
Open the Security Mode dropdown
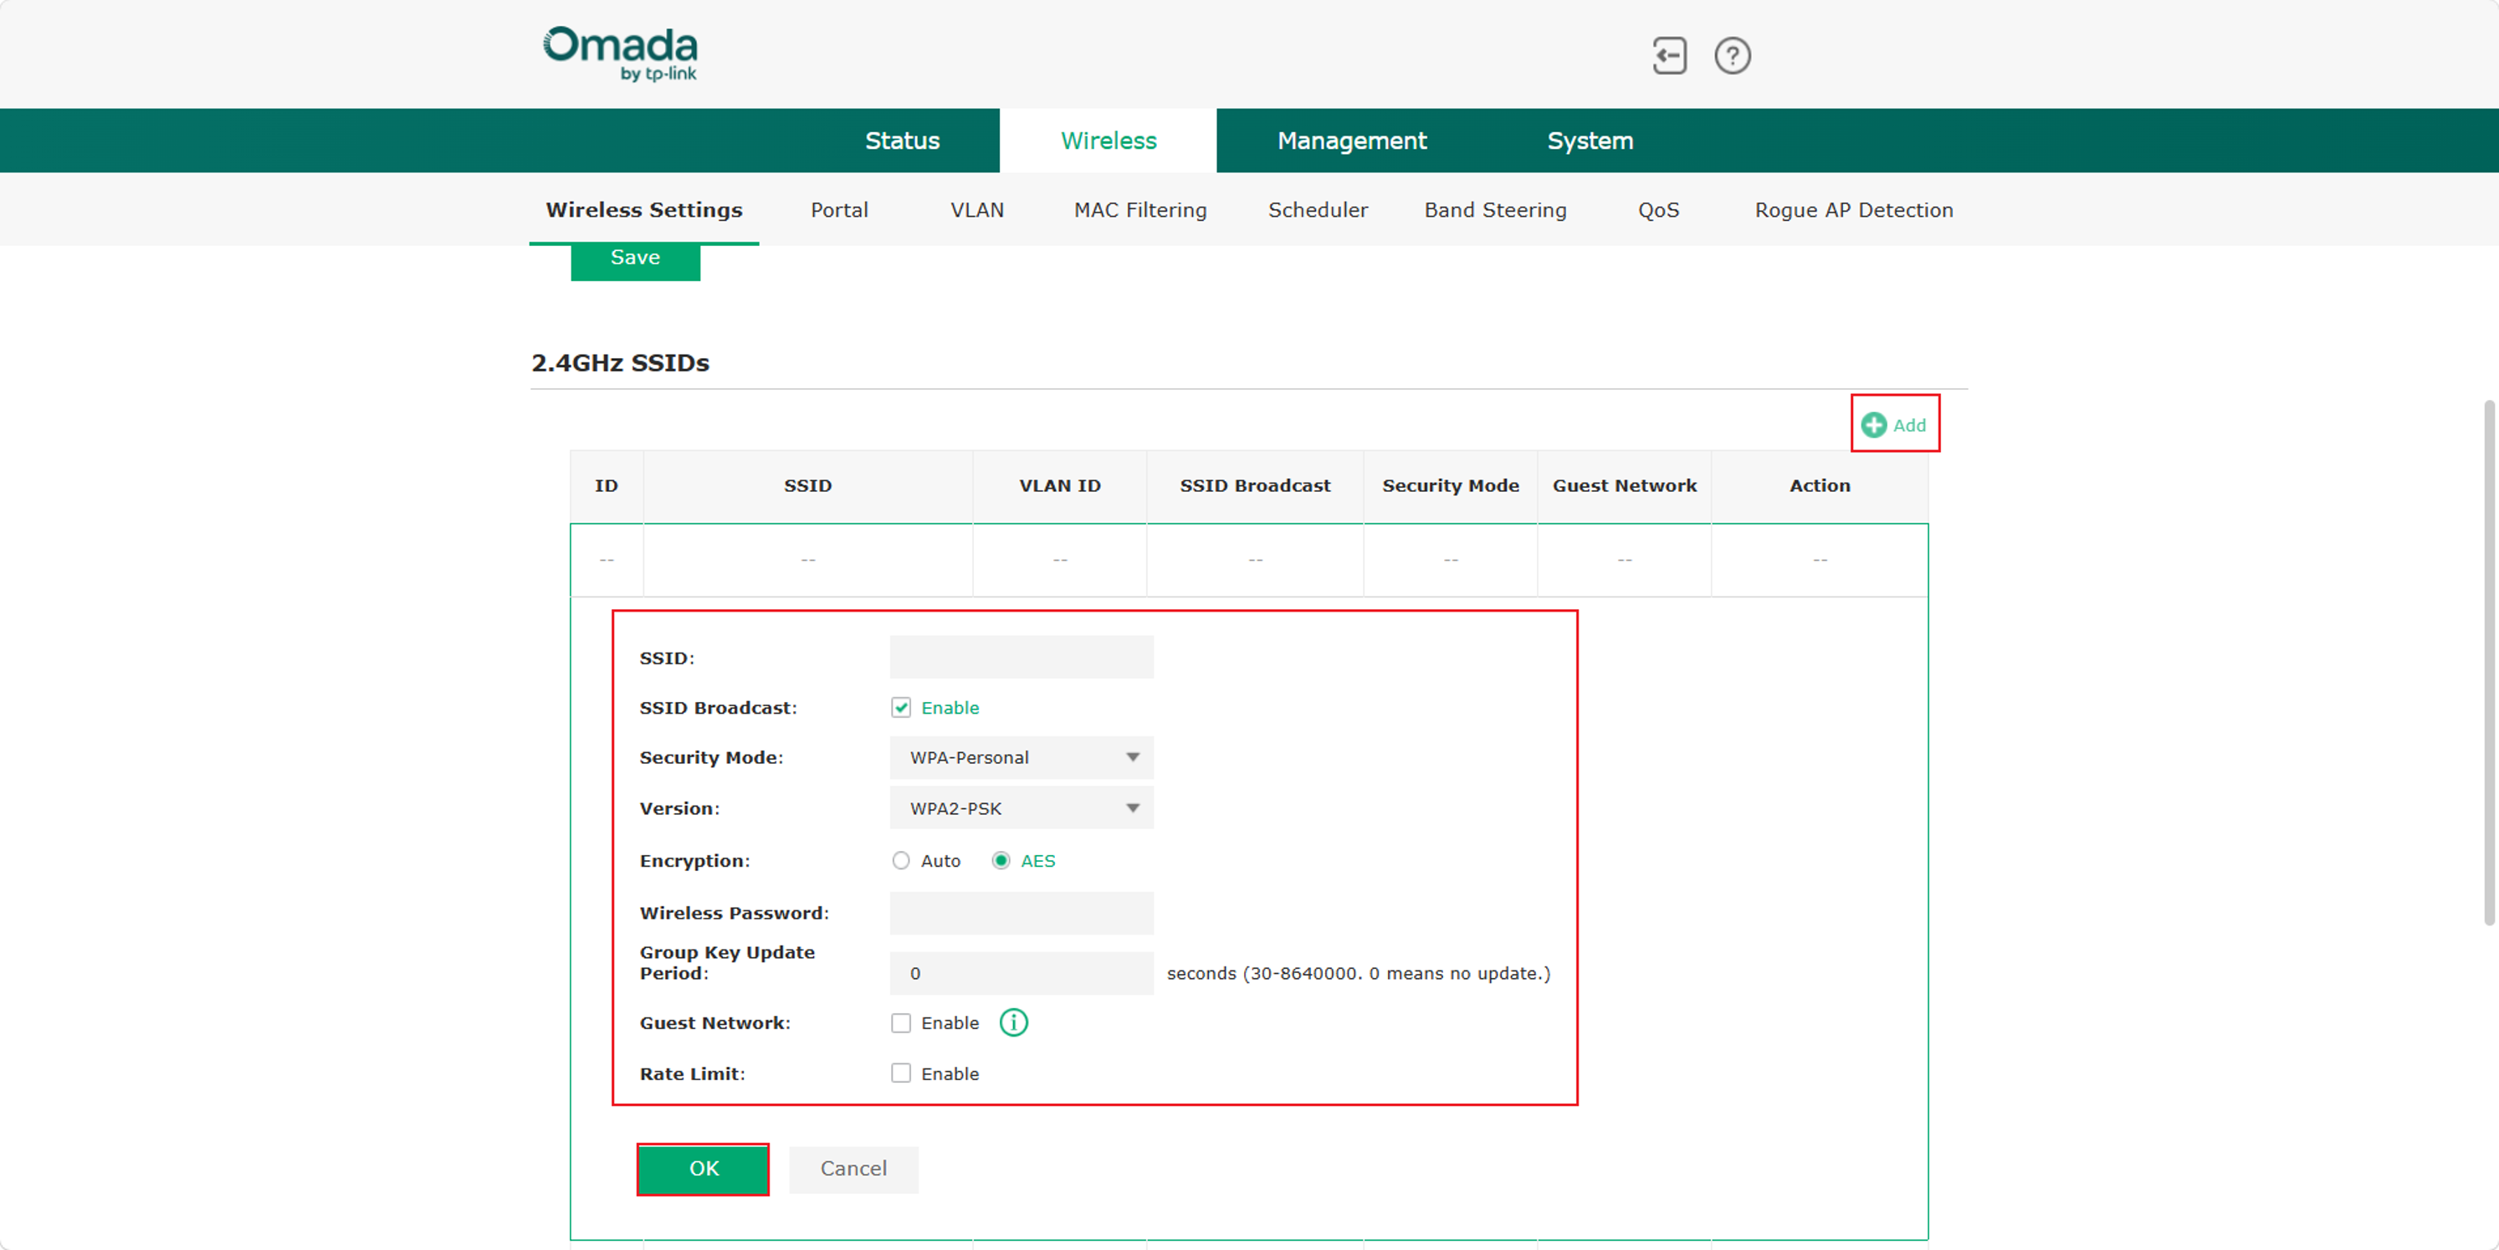pos(1021,757)
